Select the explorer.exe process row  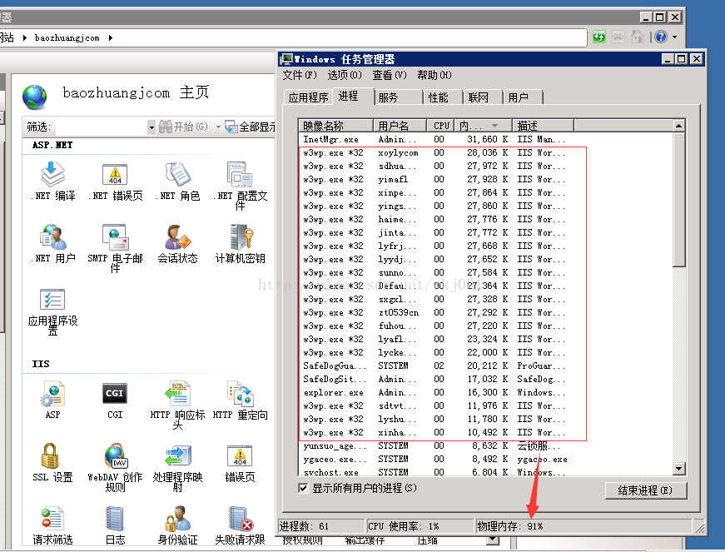[x=485, y=392]
